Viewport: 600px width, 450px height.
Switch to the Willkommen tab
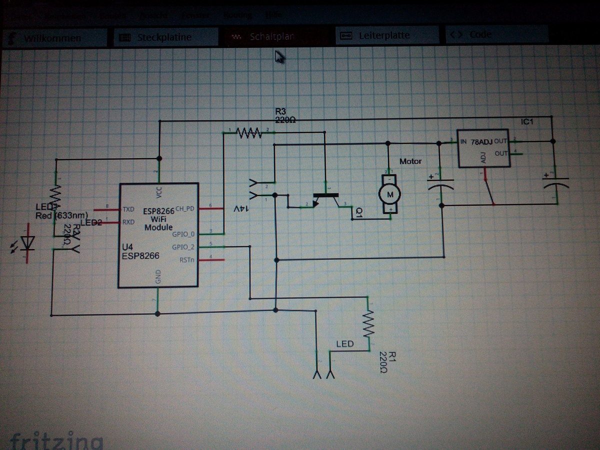(55, 37)
